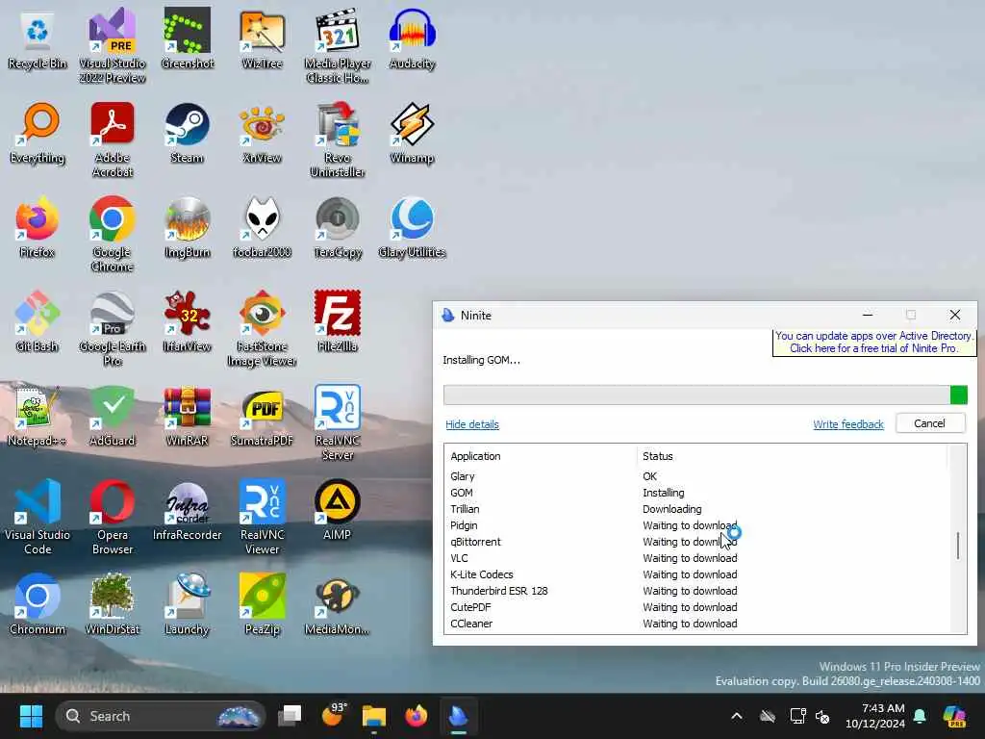Screen dimensions: 985x739
Task: Open the Greenshot desktop shortcut
Action: pyautogui.click(x=188, y=39)
